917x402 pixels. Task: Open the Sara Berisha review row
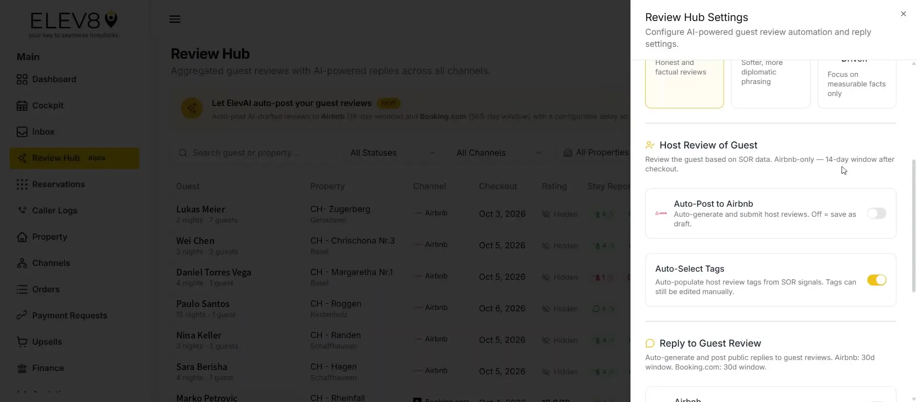pos(401,371)
